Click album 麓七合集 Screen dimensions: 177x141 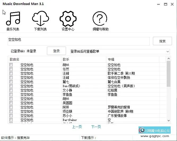pos(114,82)
